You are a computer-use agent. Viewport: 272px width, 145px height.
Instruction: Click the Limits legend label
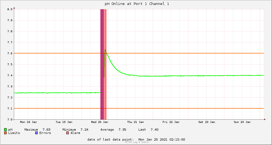tap(14, 133)
